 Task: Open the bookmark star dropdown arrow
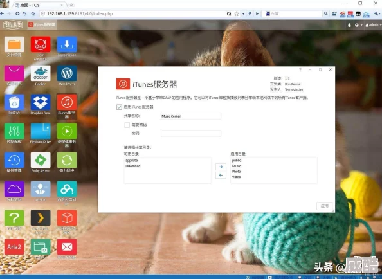[243, 14]
